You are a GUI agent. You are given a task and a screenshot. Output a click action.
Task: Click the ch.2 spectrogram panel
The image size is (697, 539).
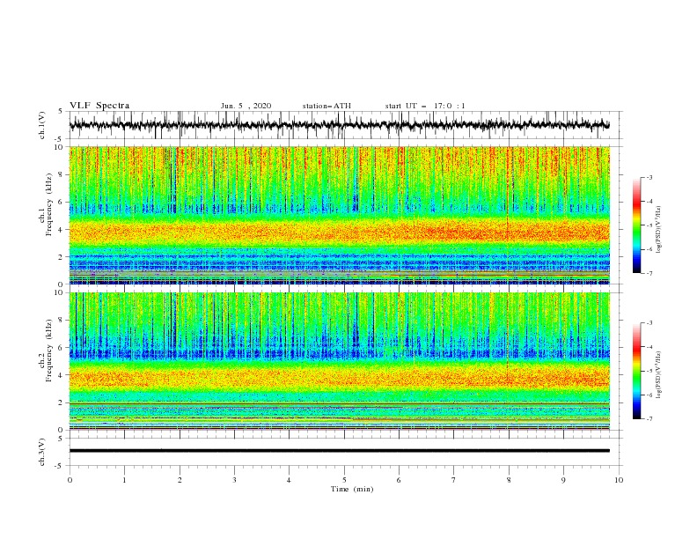pyautogui.click(x=340, y=361)
